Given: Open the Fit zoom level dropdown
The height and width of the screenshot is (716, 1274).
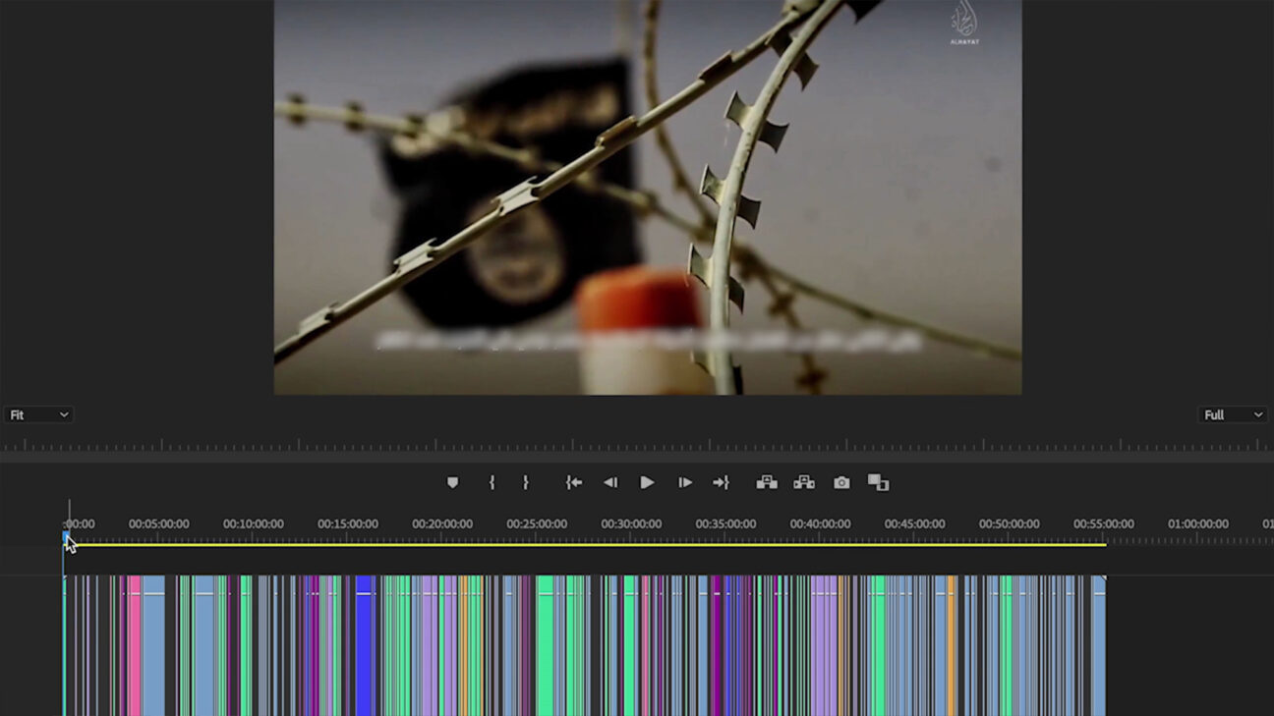Looking at the screenshot, I should 38,414.
